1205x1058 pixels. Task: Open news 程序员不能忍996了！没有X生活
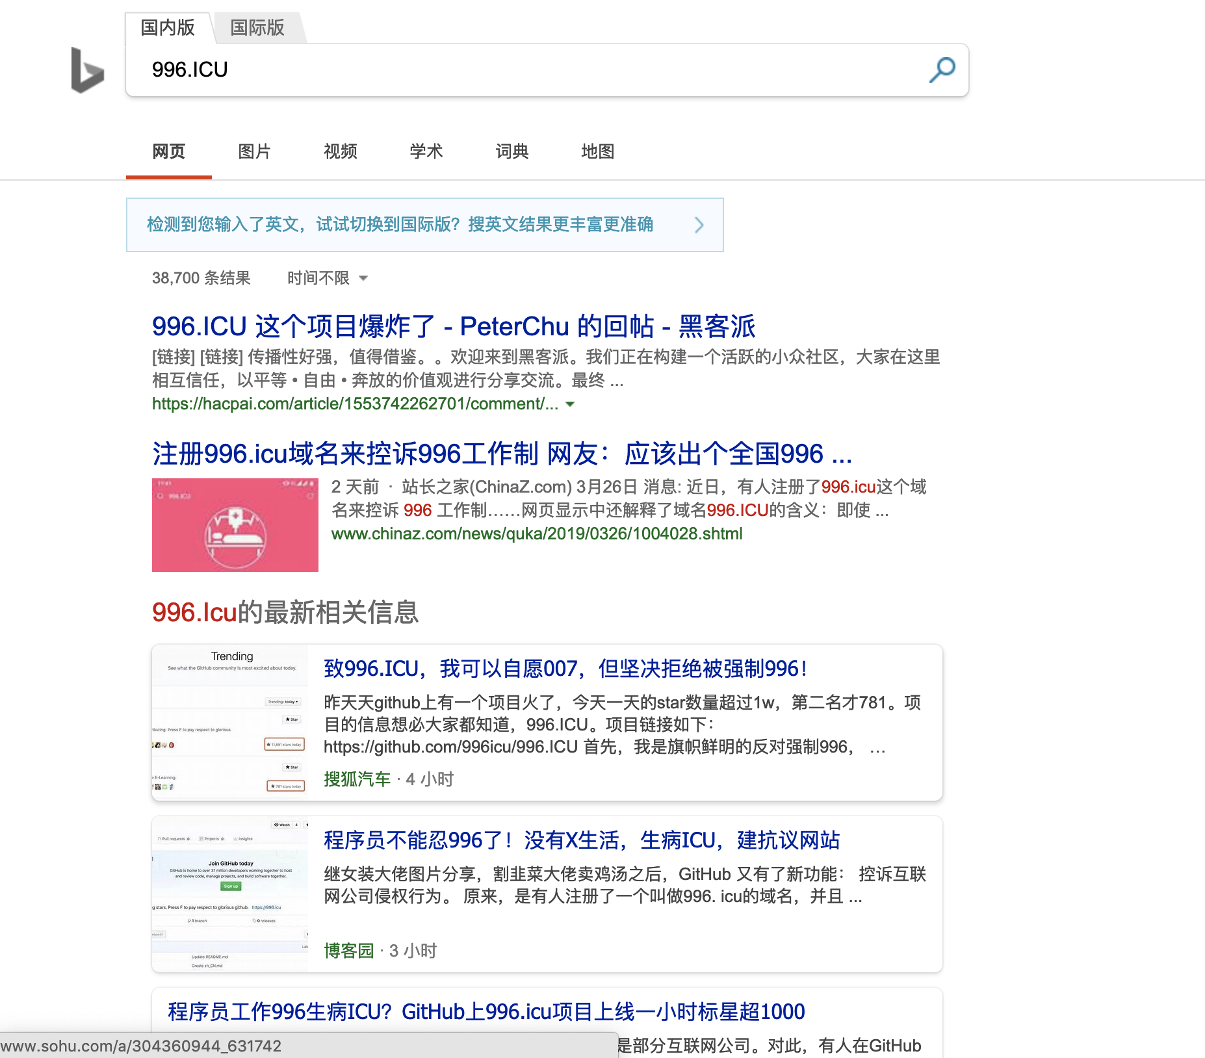pyautogui.click(x=582, y=840)
